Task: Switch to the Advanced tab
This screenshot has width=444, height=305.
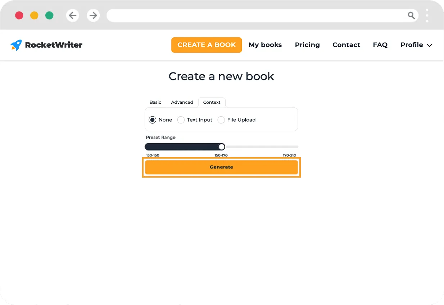Action: [182, 102]
